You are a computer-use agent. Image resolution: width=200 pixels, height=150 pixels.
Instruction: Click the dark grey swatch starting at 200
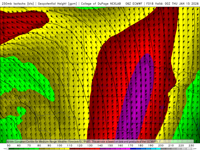[163, 149]
